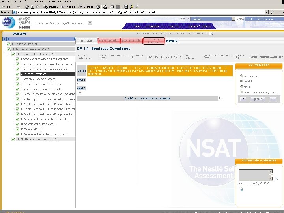Click the address bar URL field

tap(139, 12)
